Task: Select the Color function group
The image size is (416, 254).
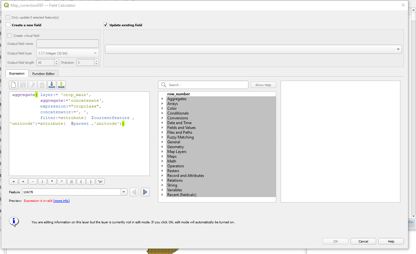Action: [x=172, y=108]
